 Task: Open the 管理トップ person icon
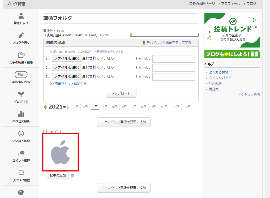21,16
